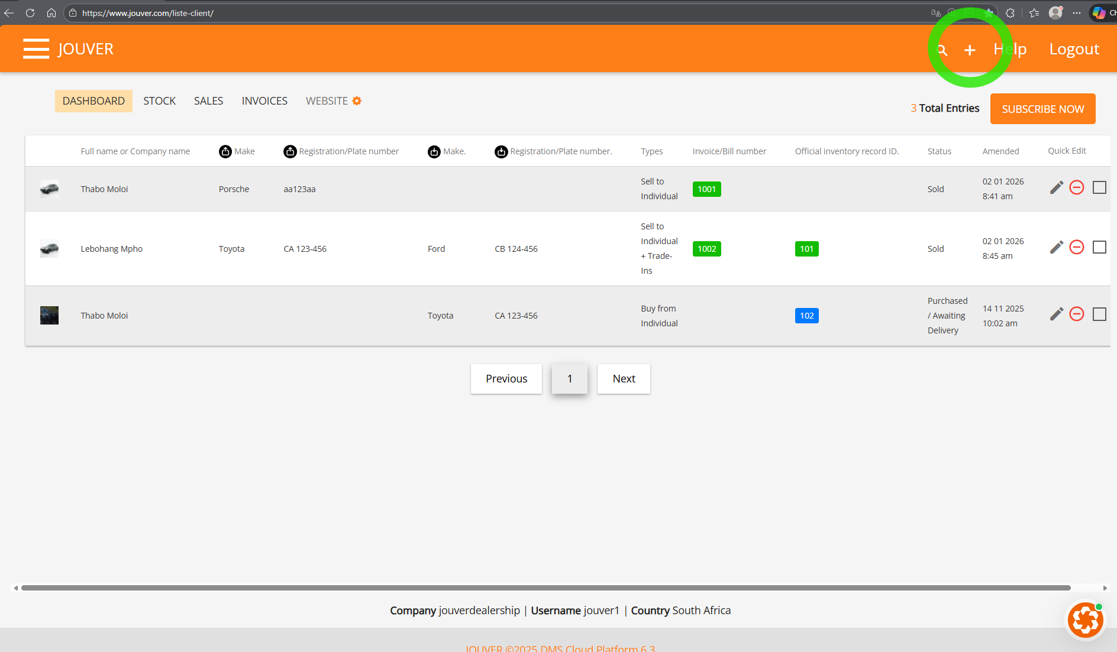Delete the Lebohang Mpho entry
Image resolution: width=1117 pixels, height=652 pixels.
coord(1077,247)
